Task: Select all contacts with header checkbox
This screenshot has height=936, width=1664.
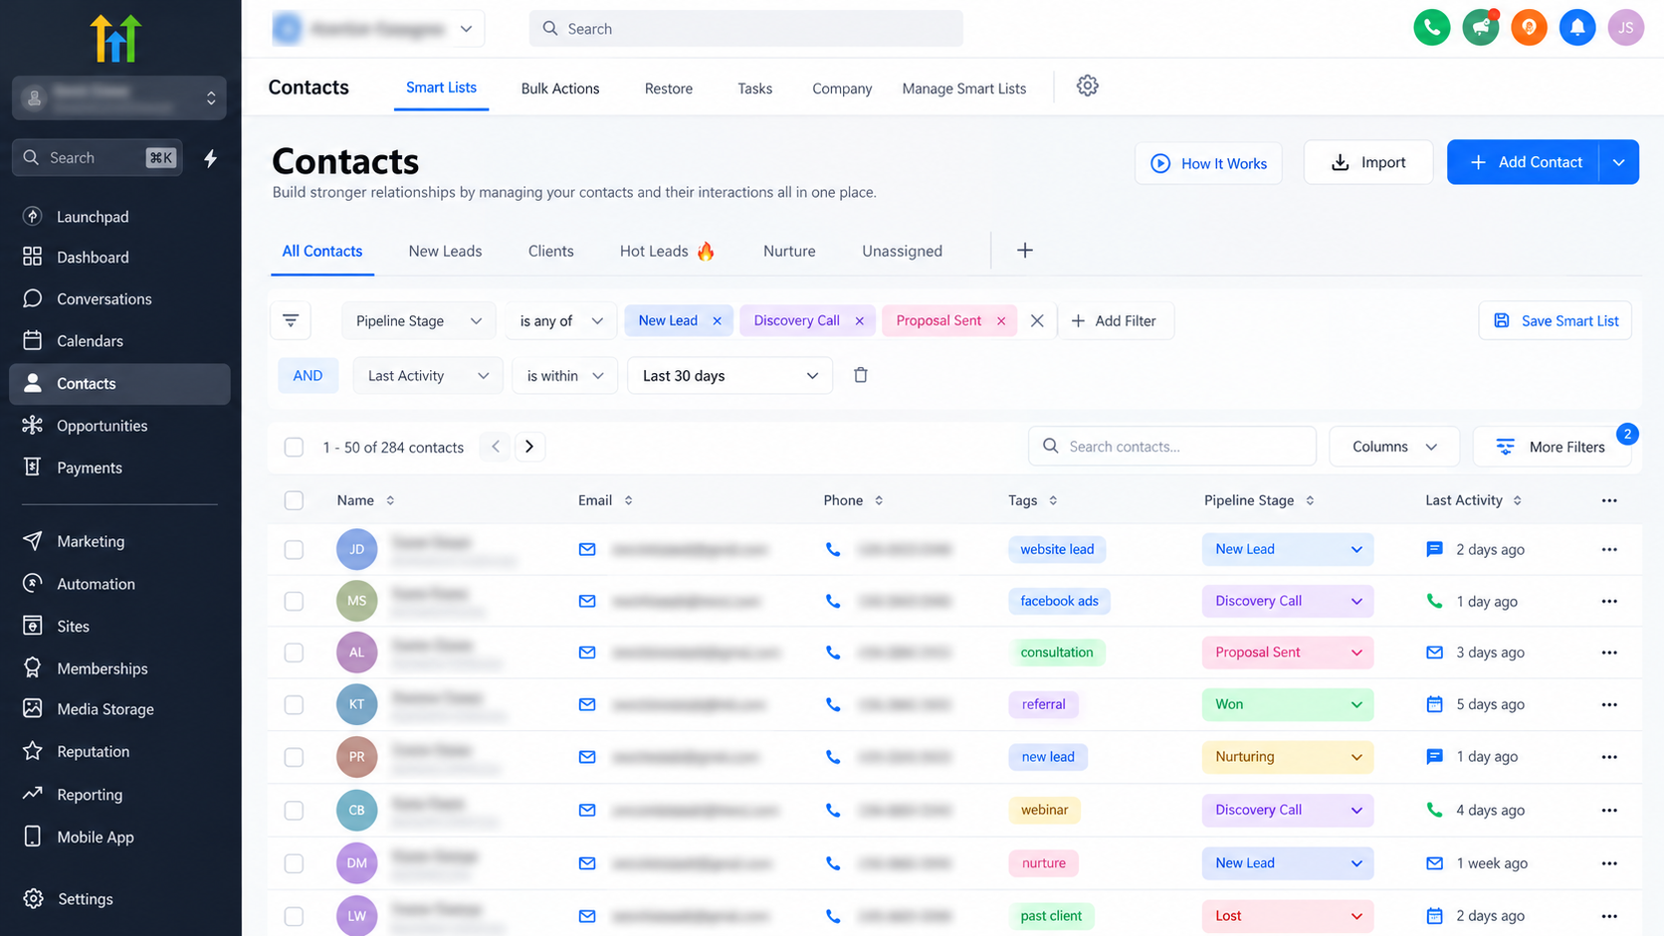Action: tap(294, 500)
